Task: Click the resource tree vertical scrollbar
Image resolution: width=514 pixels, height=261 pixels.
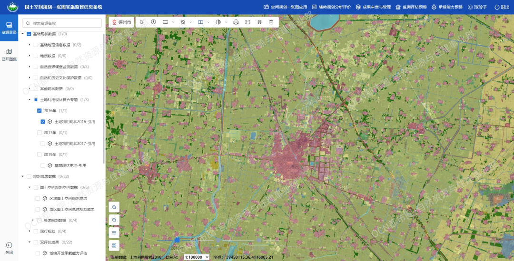Action: click(104, 98)
